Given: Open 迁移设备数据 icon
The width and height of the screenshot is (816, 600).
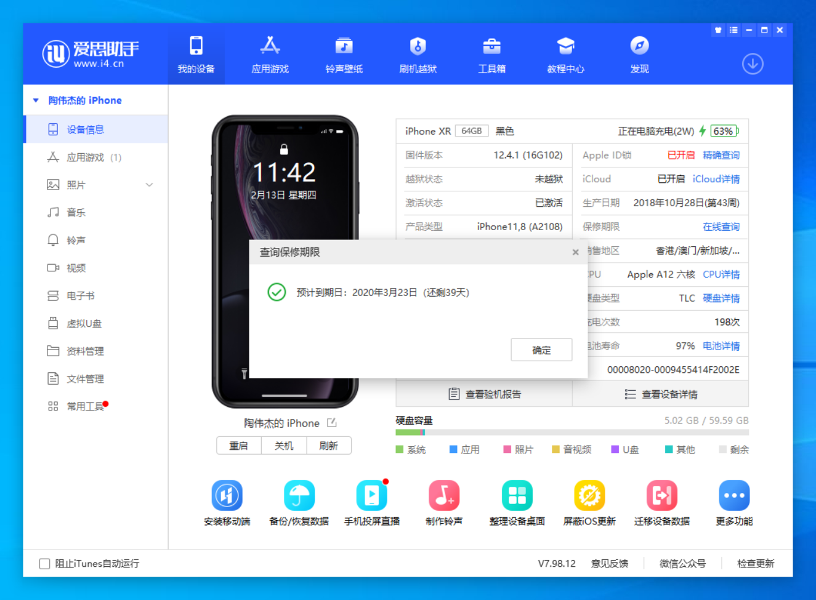Looking at the screenshot, I should (662, 495).
